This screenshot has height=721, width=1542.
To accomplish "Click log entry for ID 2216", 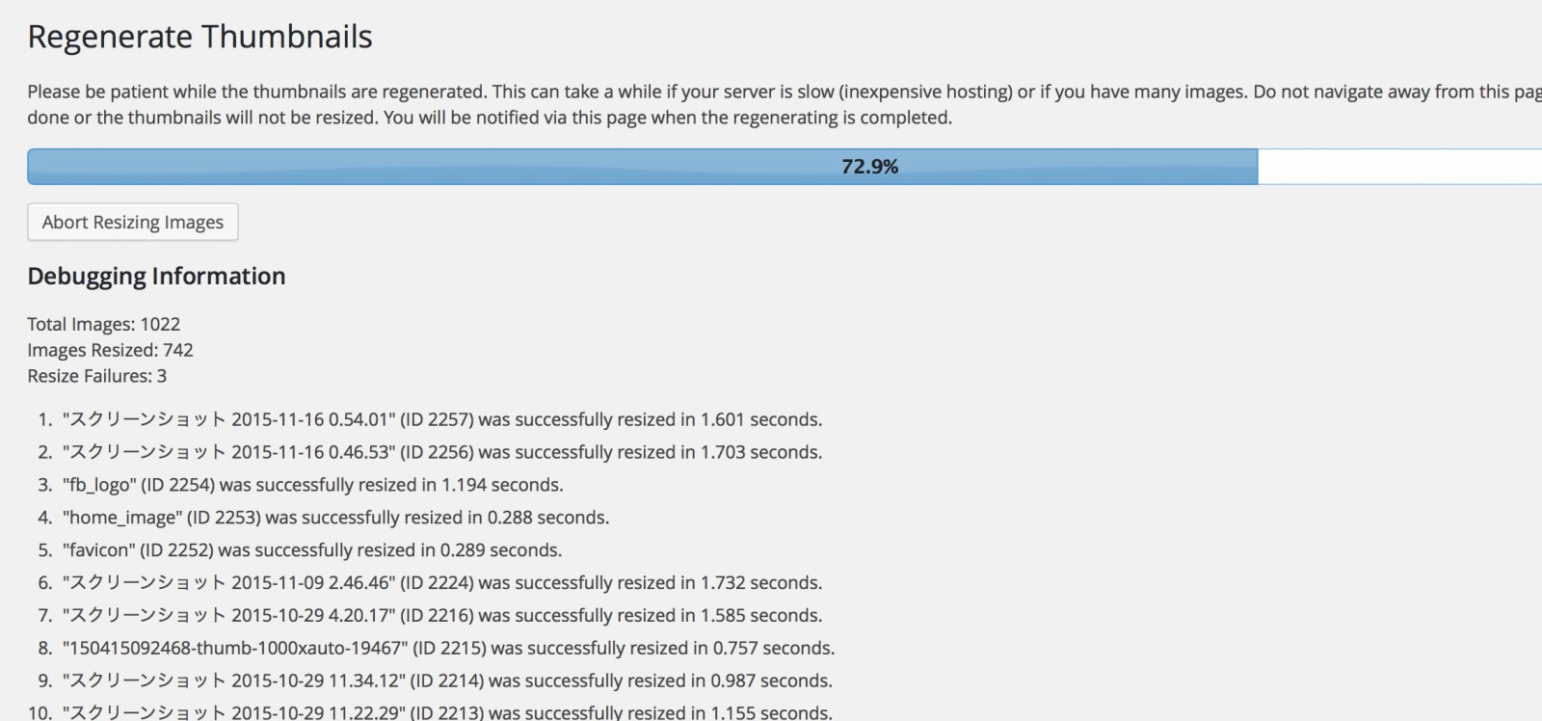I will coord(442,616).
